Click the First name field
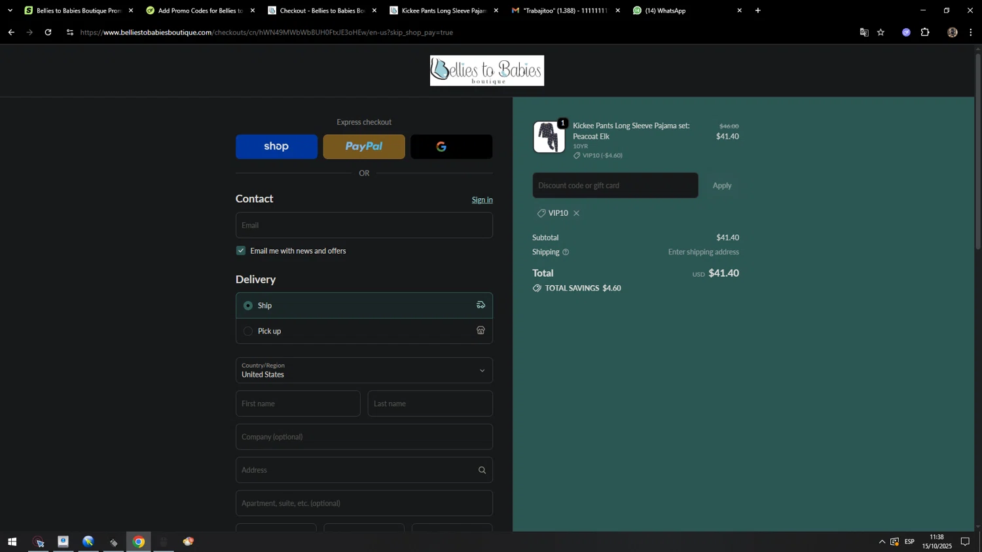The height and width of the screenshot is (552, 982). 298,404
